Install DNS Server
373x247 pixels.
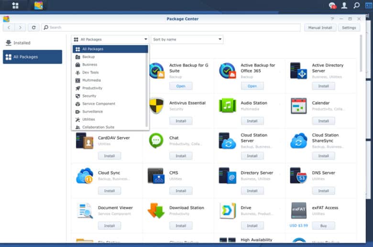324,191
